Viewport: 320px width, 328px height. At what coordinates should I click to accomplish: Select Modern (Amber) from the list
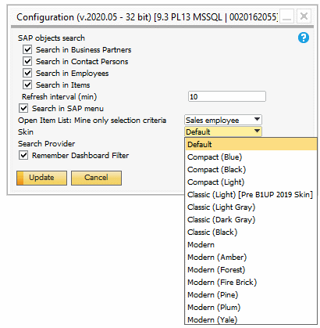pos(251,258)
